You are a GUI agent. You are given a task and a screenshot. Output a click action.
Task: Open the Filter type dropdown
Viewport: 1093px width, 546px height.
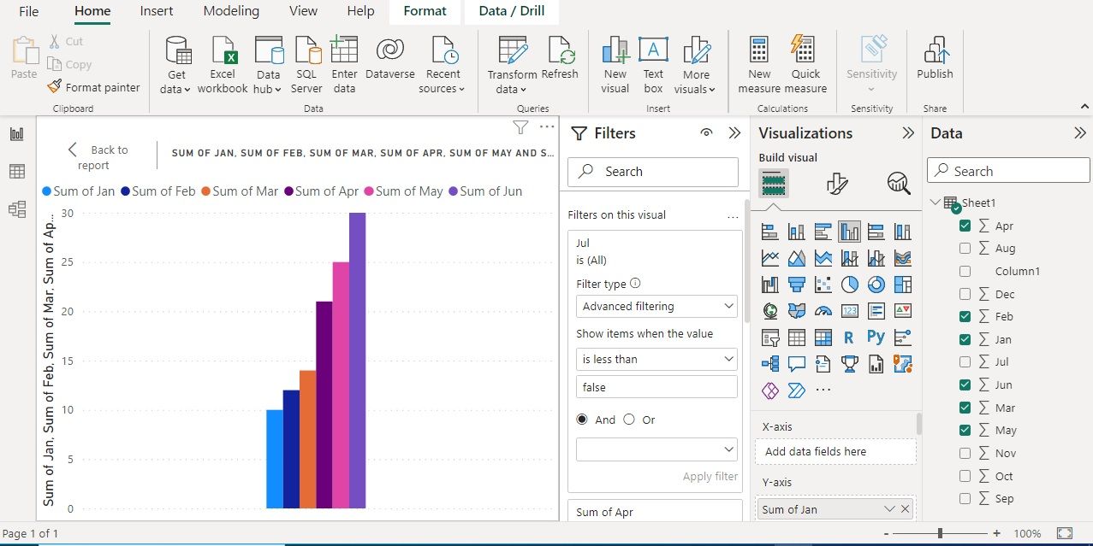[656, 306]
